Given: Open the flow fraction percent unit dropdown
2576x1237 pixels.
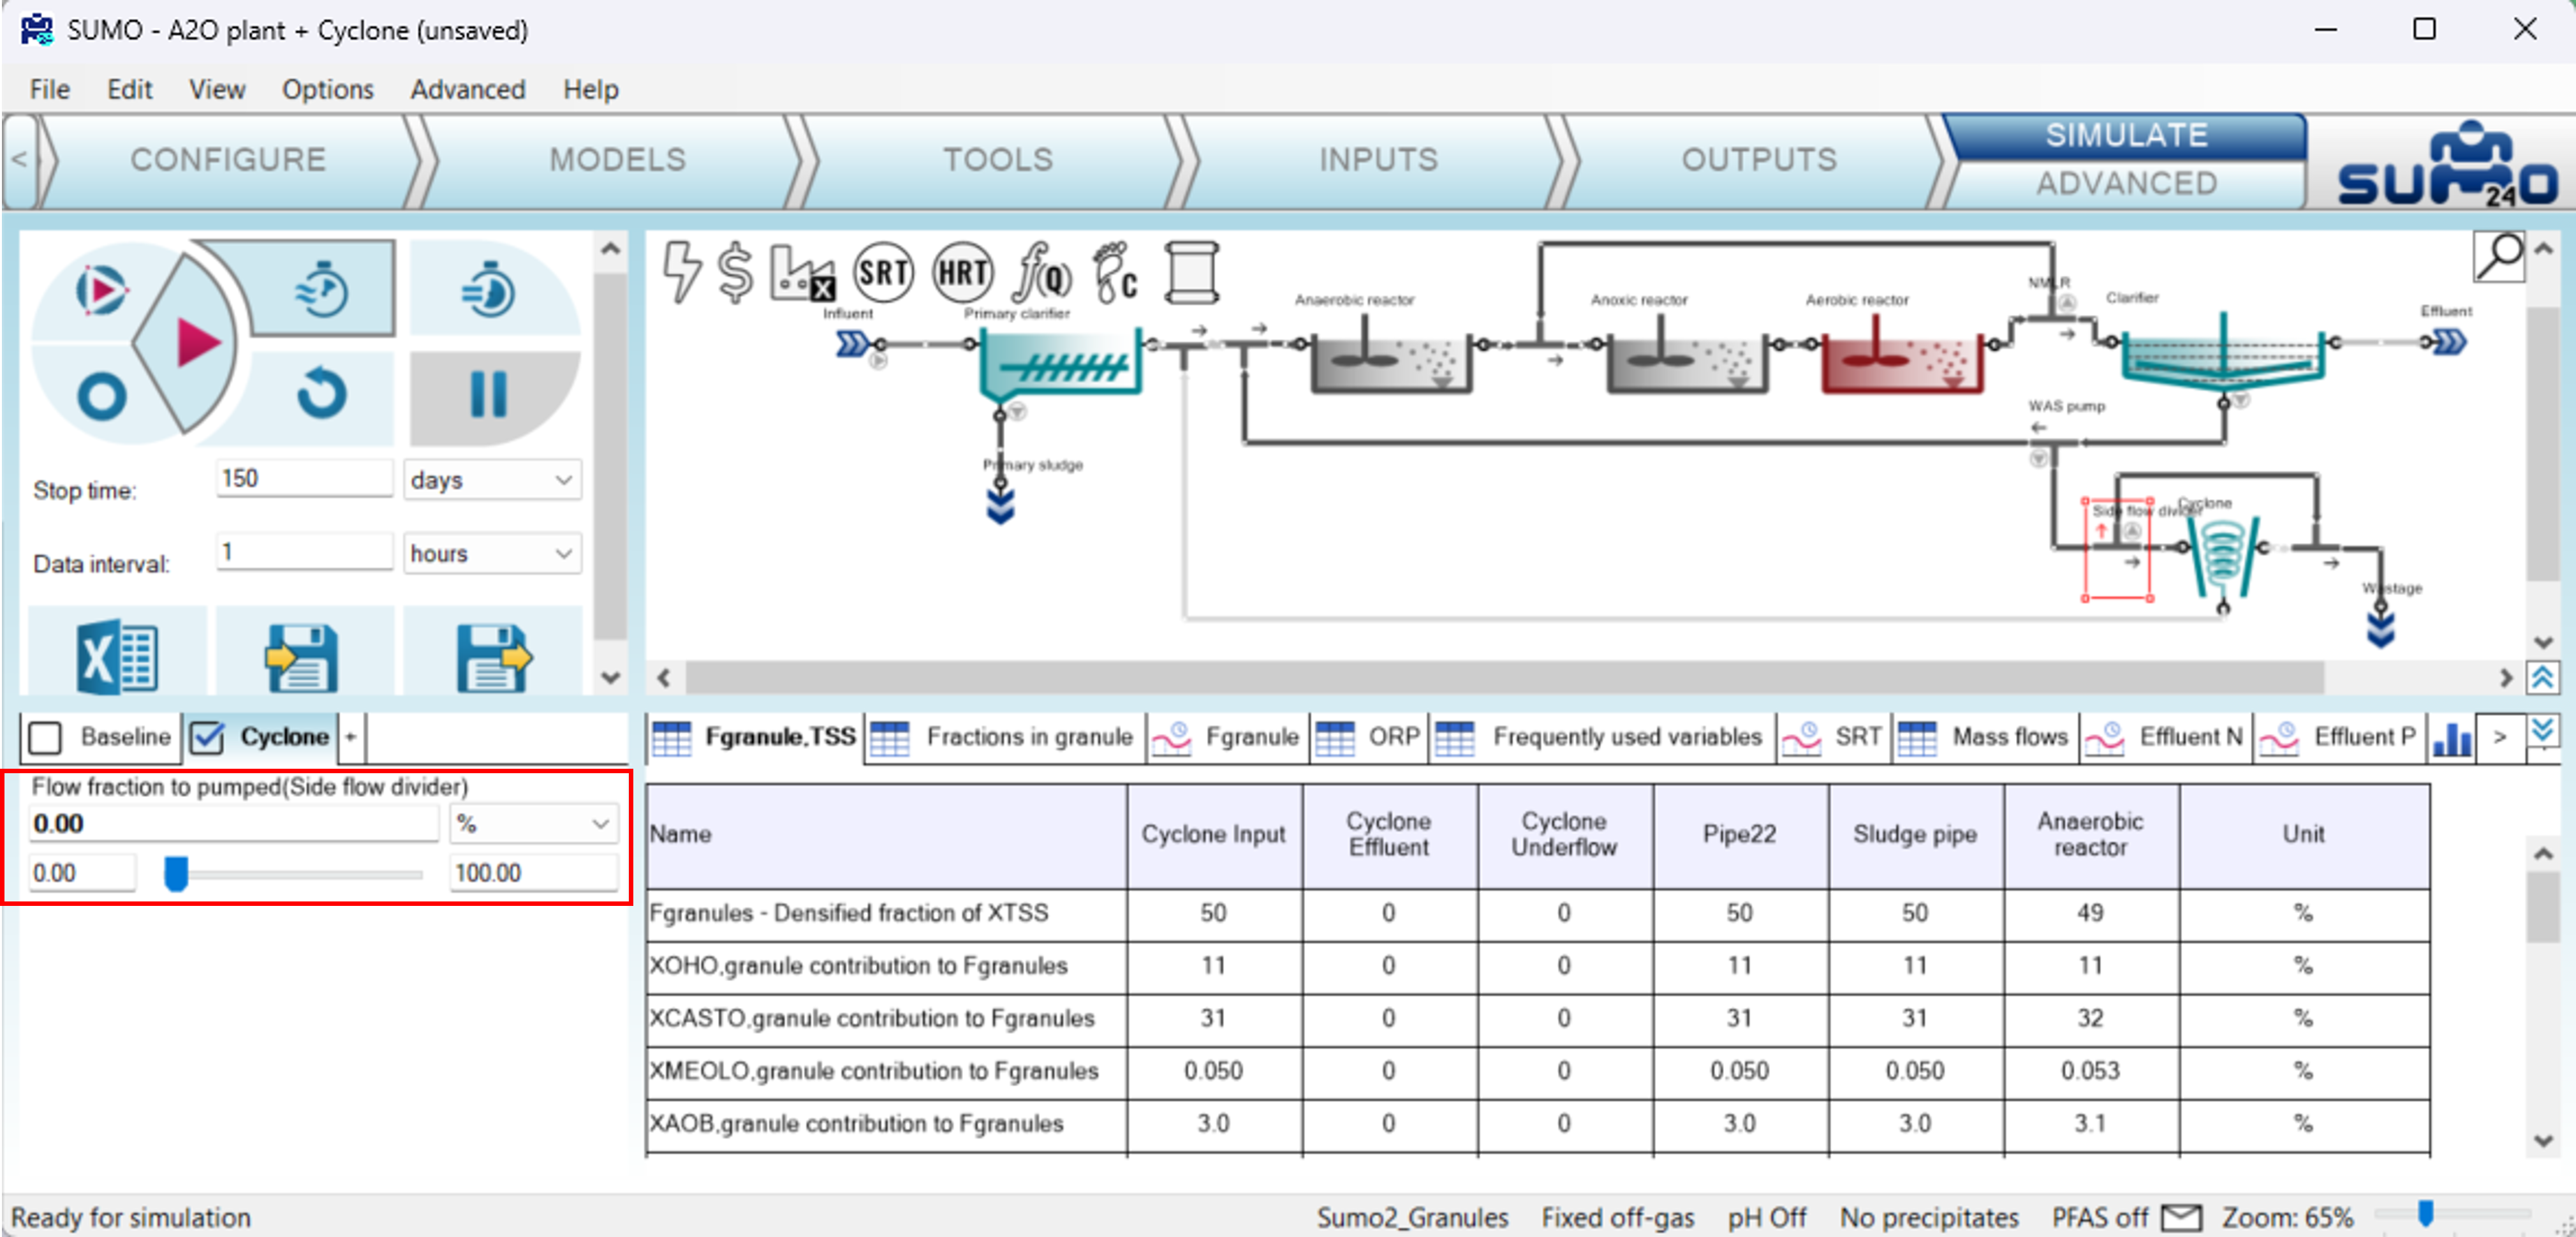Looking at the screenshot, I should (533, 824).
